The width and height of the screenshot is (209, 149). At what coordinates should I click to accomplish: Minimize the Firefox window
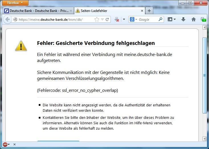183,3
